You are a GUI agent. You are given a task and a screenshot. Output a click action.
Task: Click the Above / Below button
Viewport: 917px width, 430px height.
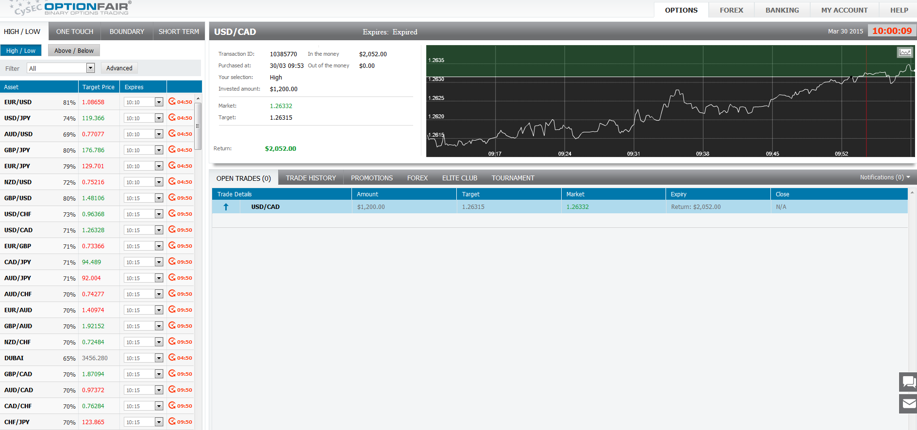coord(74,50)
